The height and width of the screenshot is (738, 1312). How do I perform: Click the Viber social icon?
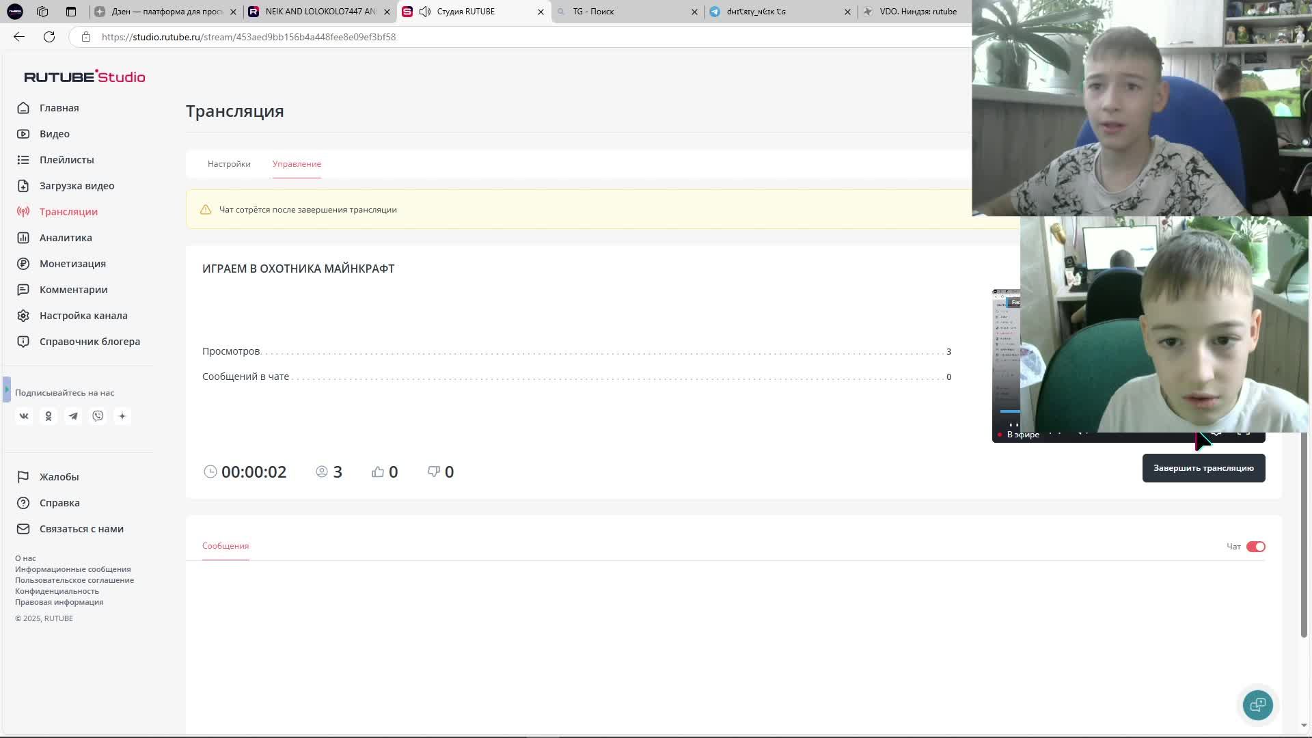pos(98,416)
